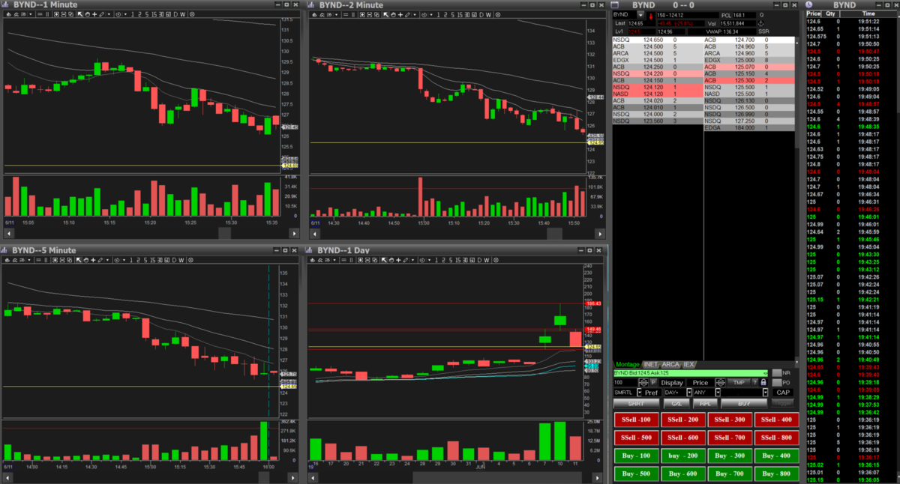This screenshot has height=484, width=900.
Task: Switch to the ARCA tab
Action: click(670, 364)
